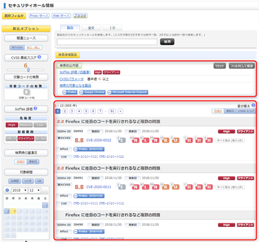Open the 並び替え help icon
Viewport: 259px width, 242px height.
click(x=253, y=105)
